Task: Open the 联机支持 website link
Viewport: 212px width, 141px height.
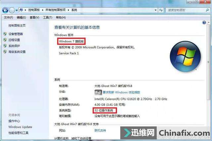Action: point(100,130)
